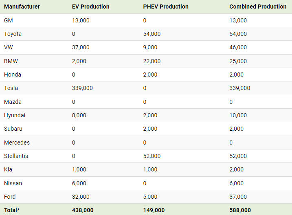The height and width of the screenshot is (215, 292).
Task: Select Tesla's EV production value 339,000
Action: pos(82,88)
